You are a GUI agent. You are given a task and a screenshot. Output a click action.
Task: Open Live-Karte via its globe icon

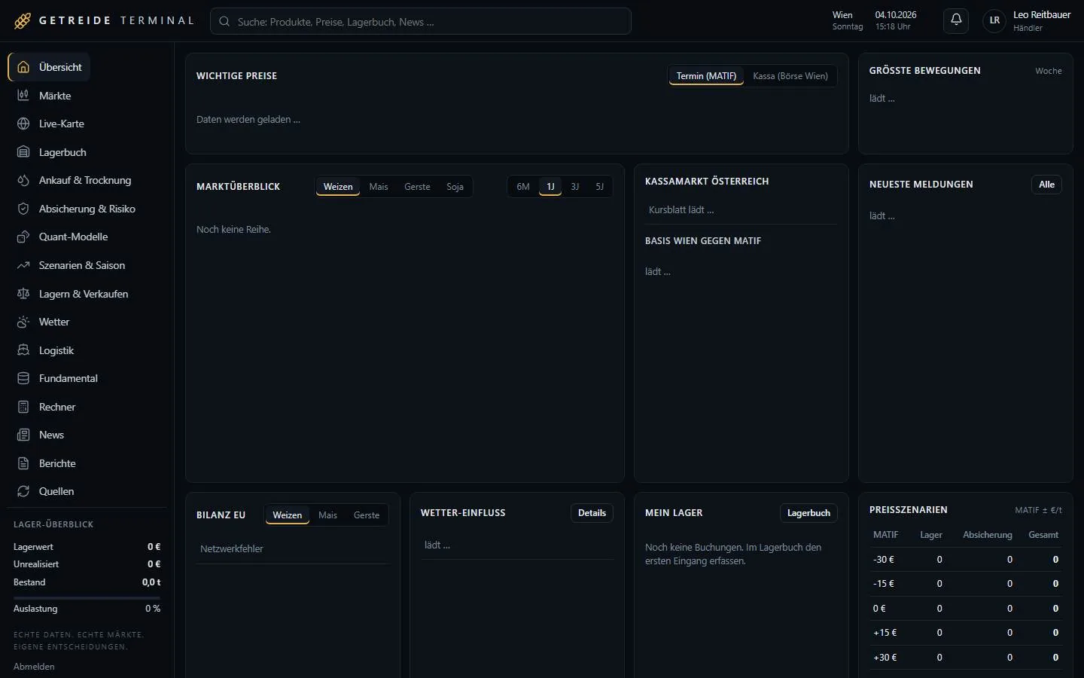tap(23, 124)
